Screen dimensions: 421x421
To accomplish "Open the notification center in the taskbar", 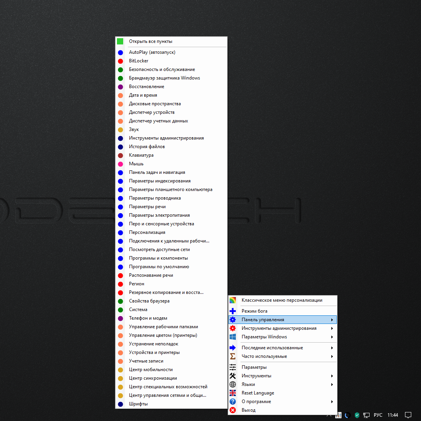I will click(x=408, y=415).
